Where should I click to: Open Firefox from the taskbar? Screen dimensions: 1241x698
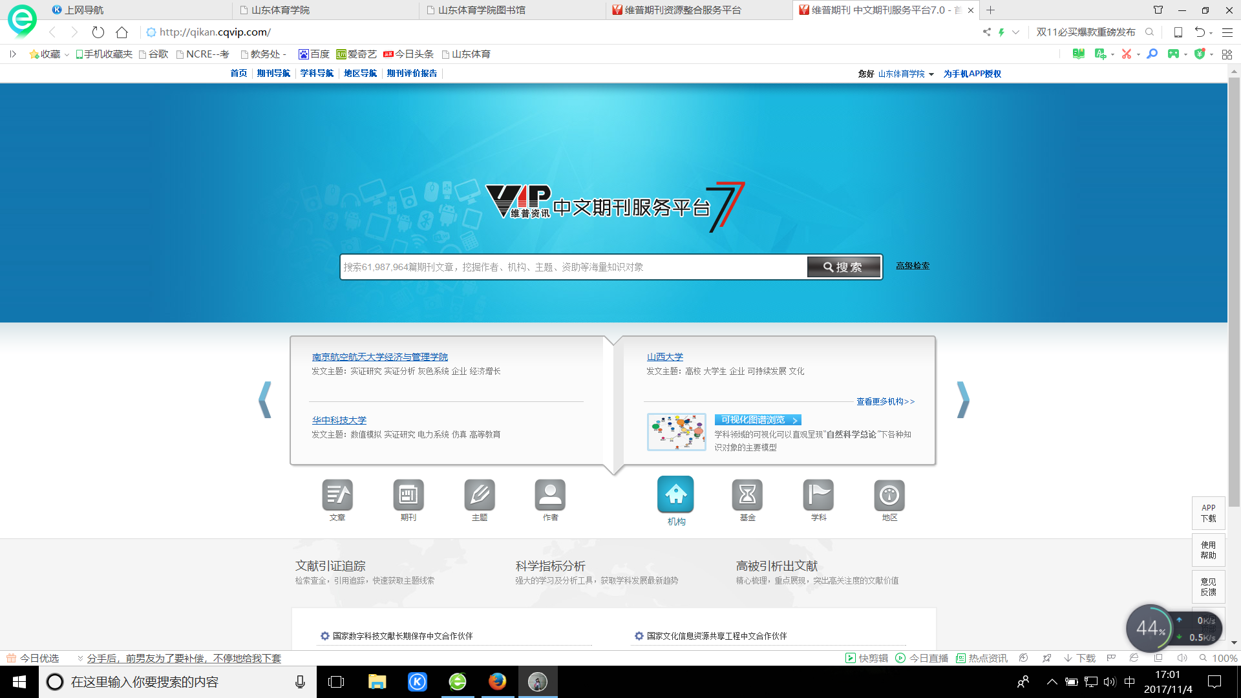(497, 682)
